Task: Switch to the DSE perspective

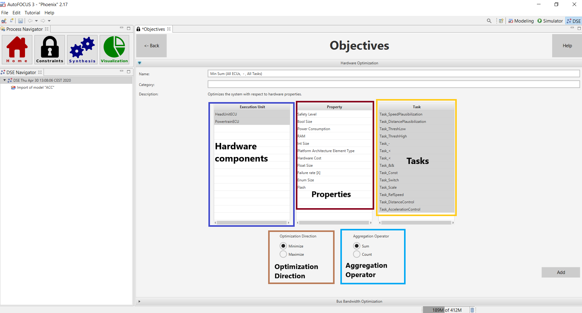Action: click(574, 21)
